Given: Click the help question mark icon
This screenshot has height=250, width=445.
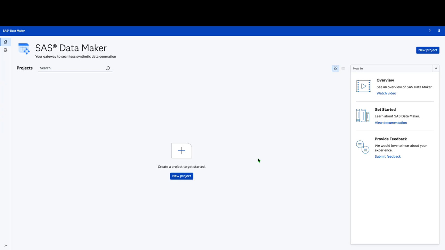Looking at the screenshot, I should (x=430, y=31).
